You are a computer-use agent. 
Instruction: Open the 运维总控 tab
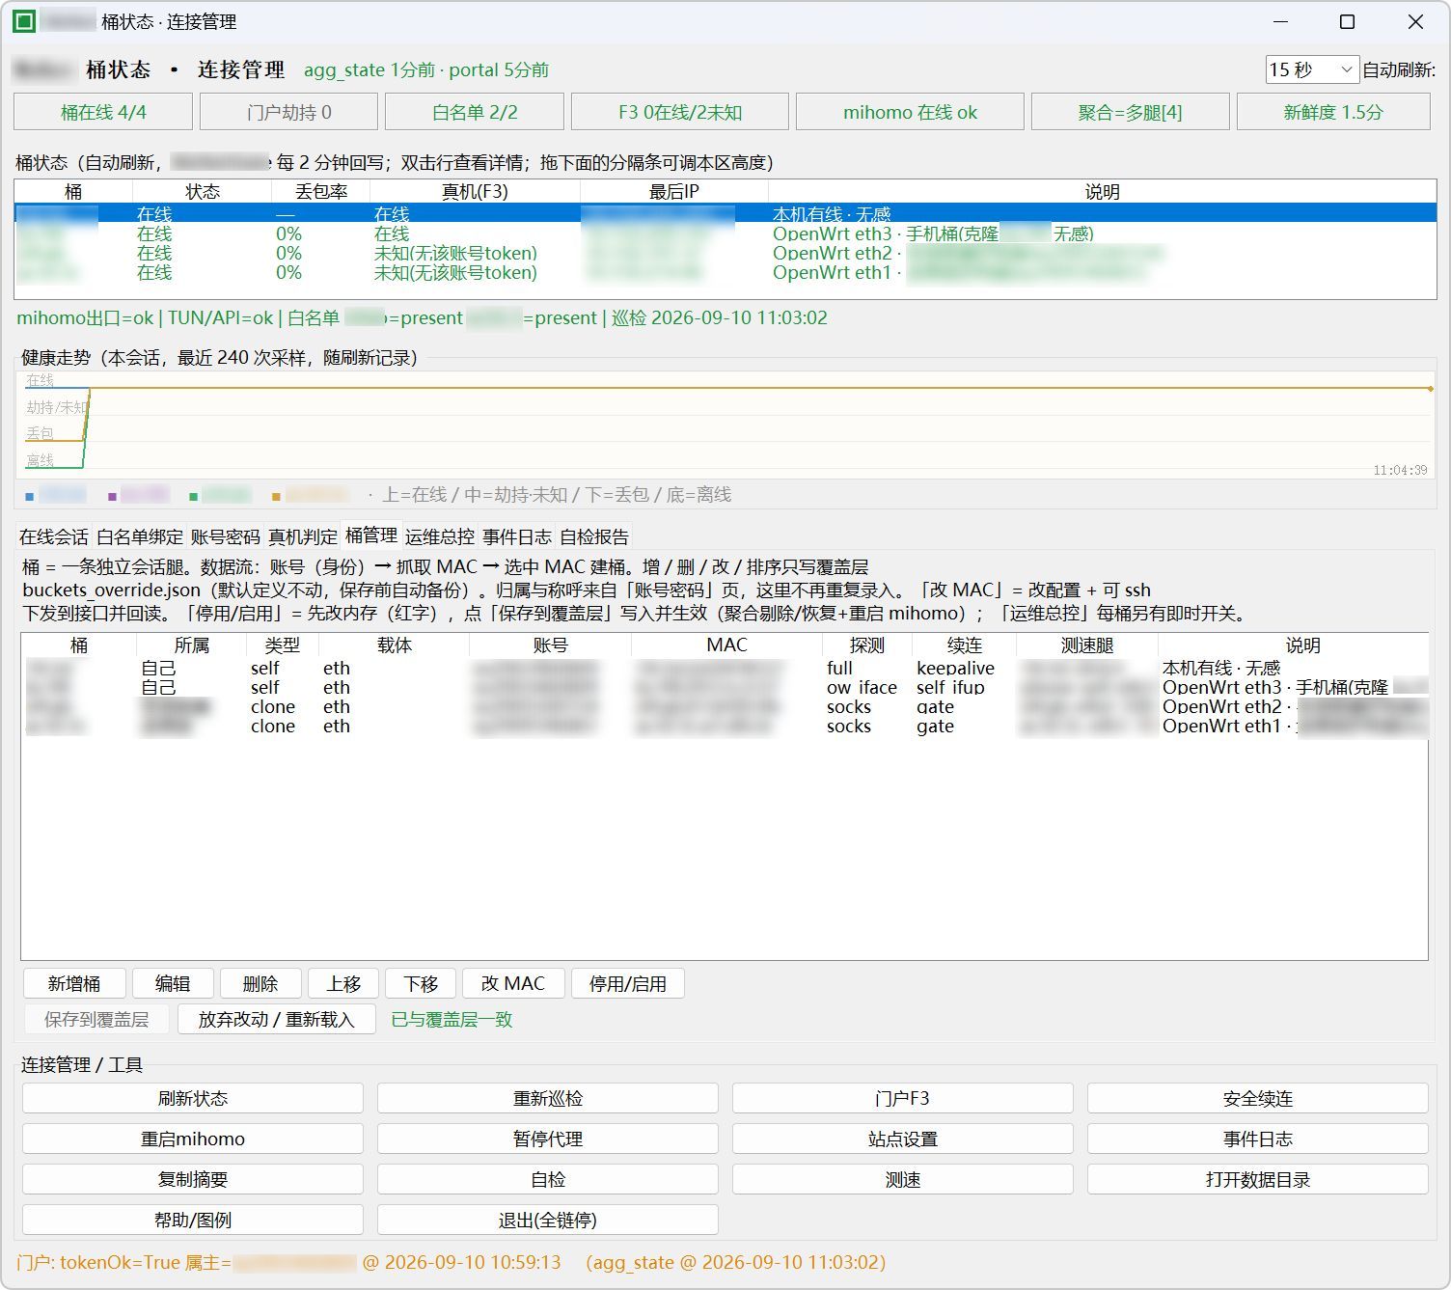click(x=440, y=536)
